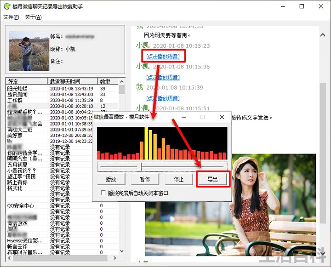This screenshot has height=267, width=331.
Task: Click the chat panel vertical scrollbar thumb
Action: pyautogui.click(x=323, y=153)
